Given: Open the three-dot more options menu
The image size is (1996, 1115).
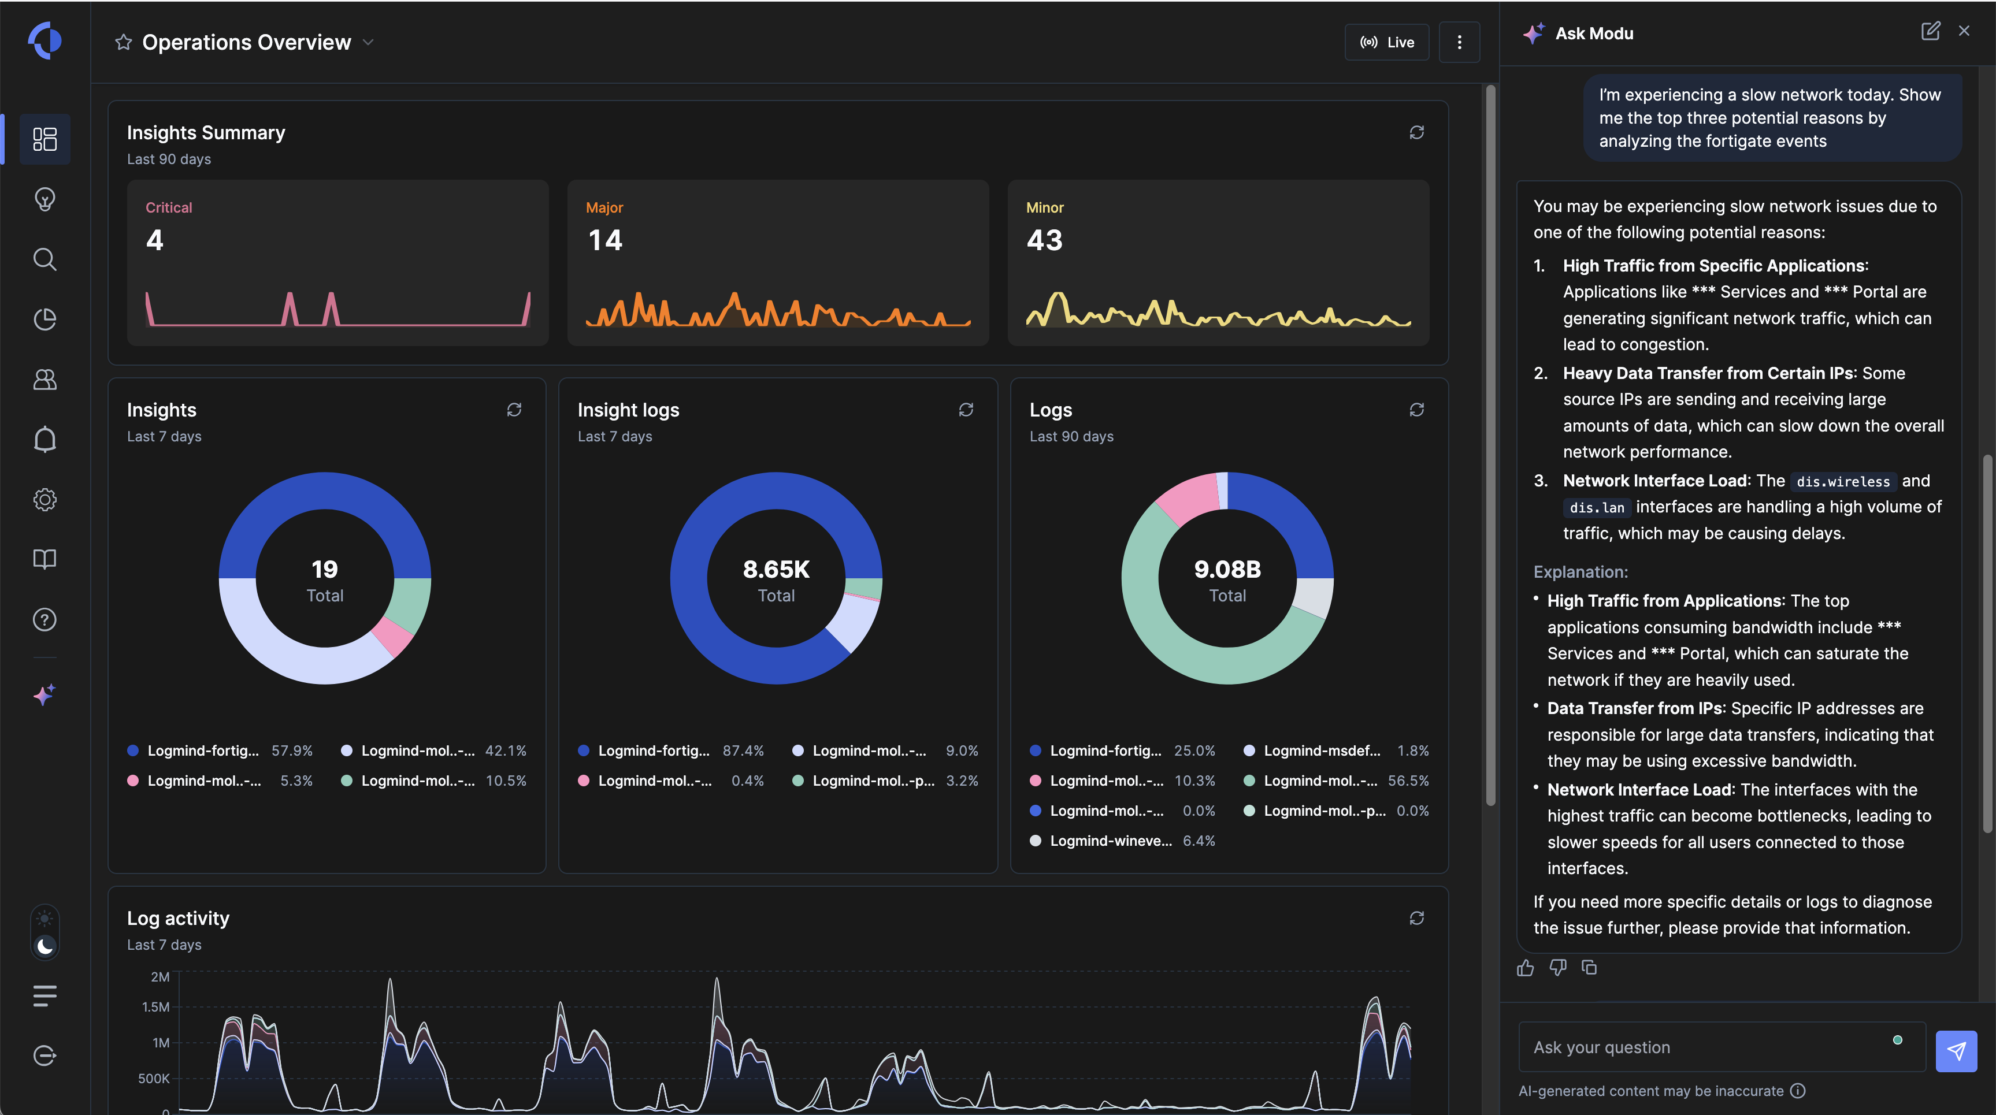Looking at the screenshot, I should [x=1459, y=42].
